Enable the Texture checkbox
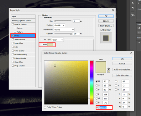This screenshot has height=116, width=141. (x=15, y=32)
